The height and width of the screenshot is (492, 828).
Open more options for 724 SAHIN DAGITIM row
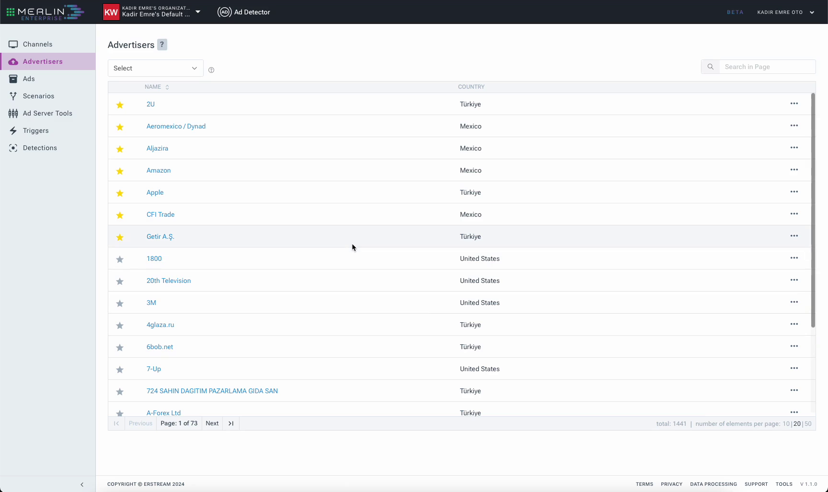pyautogui.click(x=794, y=390)
